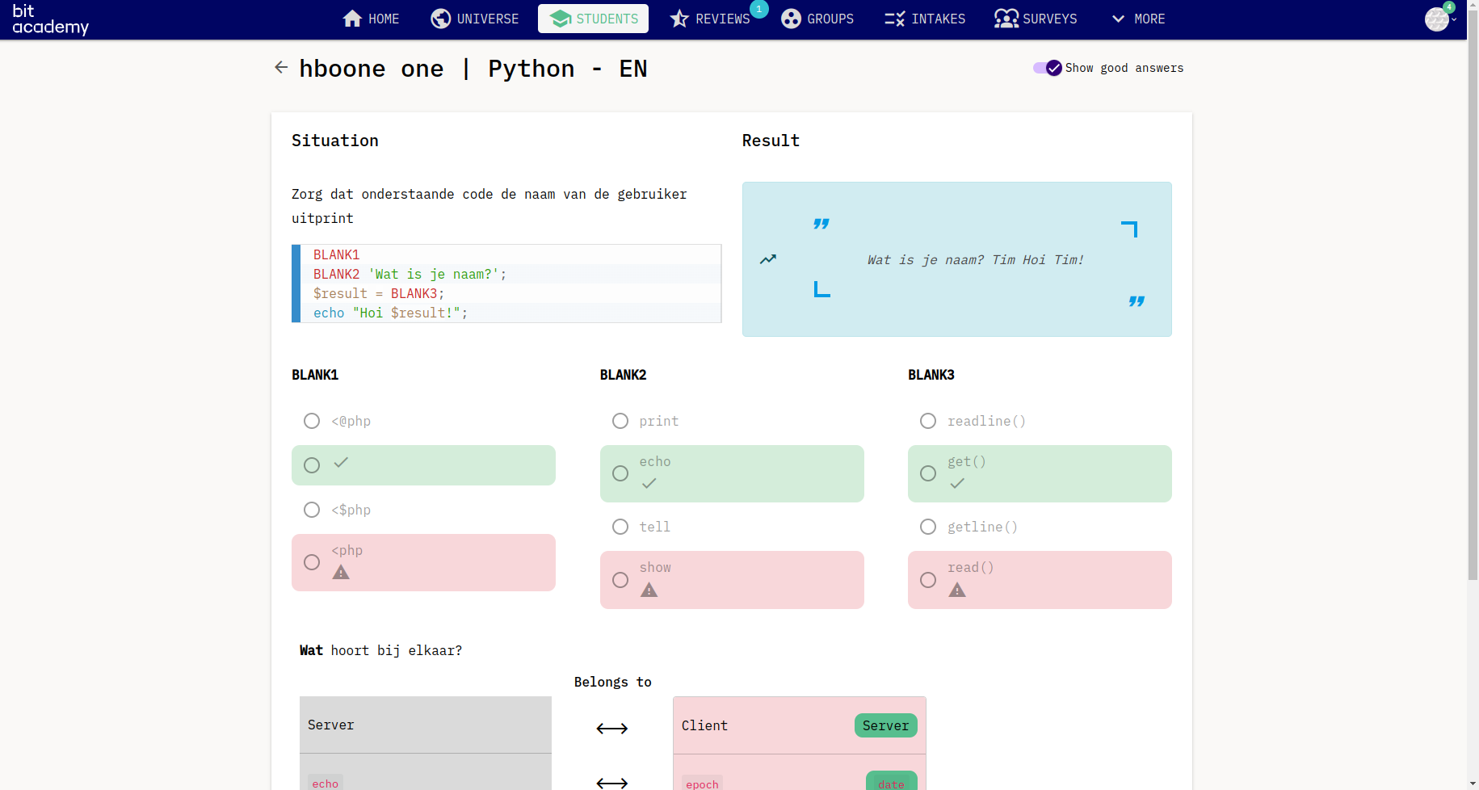Image resolution: width=1479 pixels, height=790 pixels.
Task: Click the bit academy logo
Action: 50,19
